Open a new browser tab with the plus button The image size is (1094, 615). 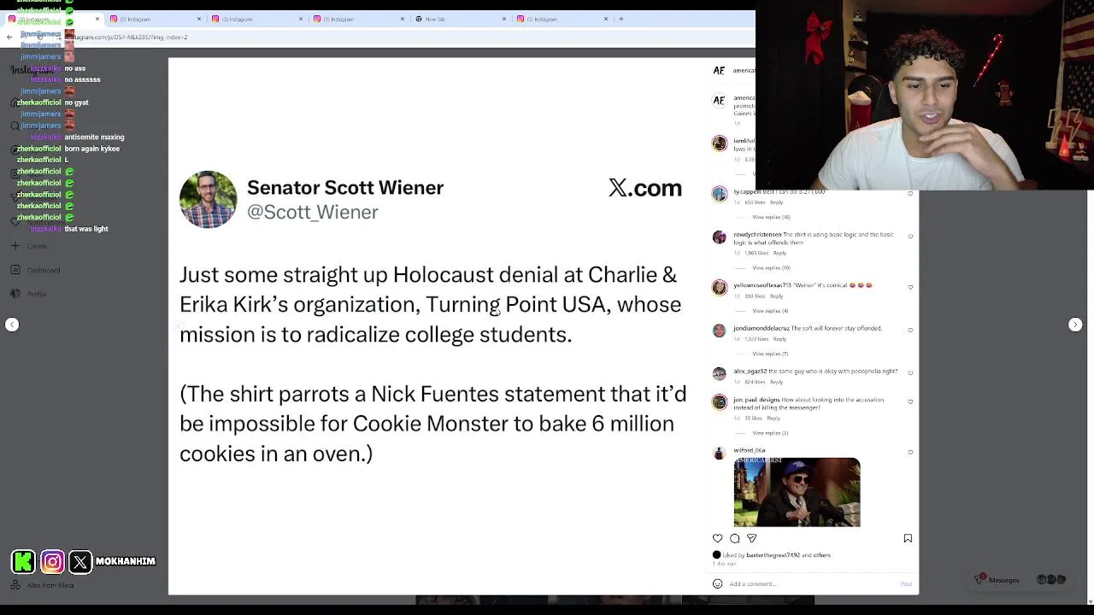(621, 19)
